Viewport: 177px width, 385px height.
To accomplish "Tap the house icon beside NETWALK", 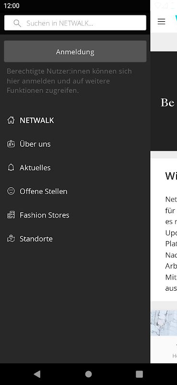I will tap(11, 120).
